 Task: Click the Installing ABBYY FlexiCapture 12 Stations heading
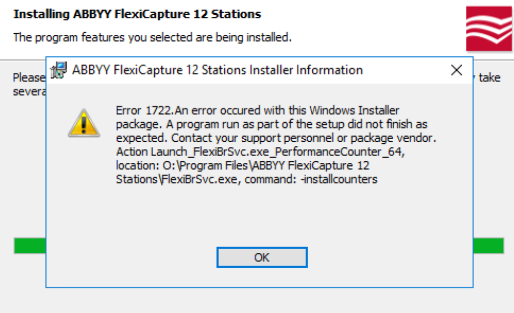[137, 14]
